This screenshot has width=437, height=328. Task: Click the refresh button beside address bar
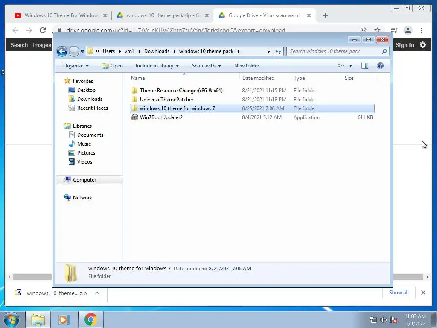tap(278, 51)
